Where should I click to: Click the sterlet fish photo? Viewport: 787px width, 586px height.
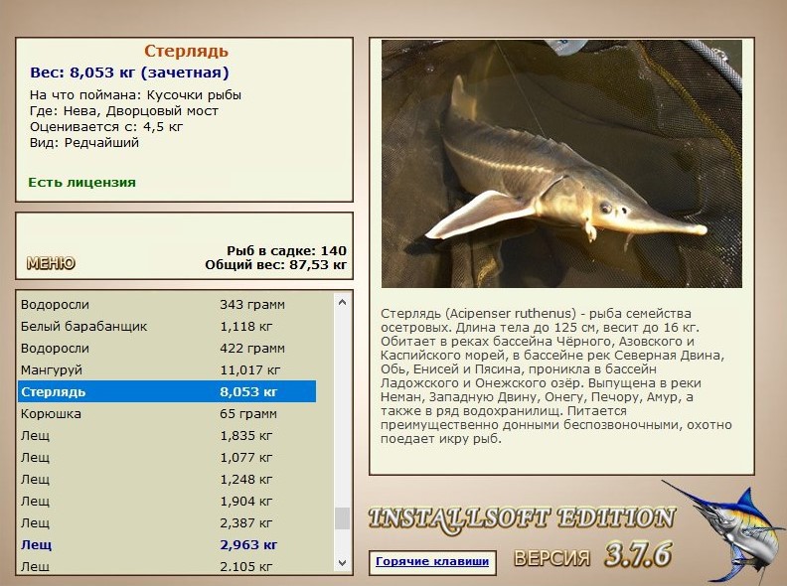click(561, 164)
